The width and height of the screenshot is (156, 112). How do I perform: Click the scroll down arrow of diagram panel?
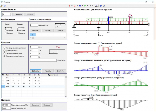(154, 39)
